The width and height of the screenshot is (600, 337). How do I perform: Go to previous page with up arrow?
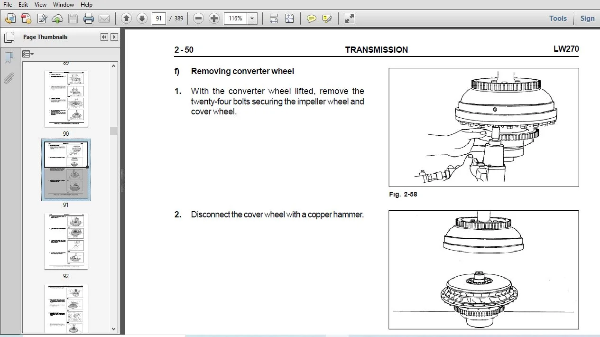click(x=126, y=19)
